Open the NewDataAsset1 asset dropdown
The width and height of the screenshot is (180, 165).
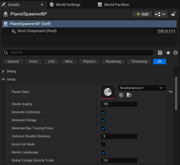tap(142, 88)
